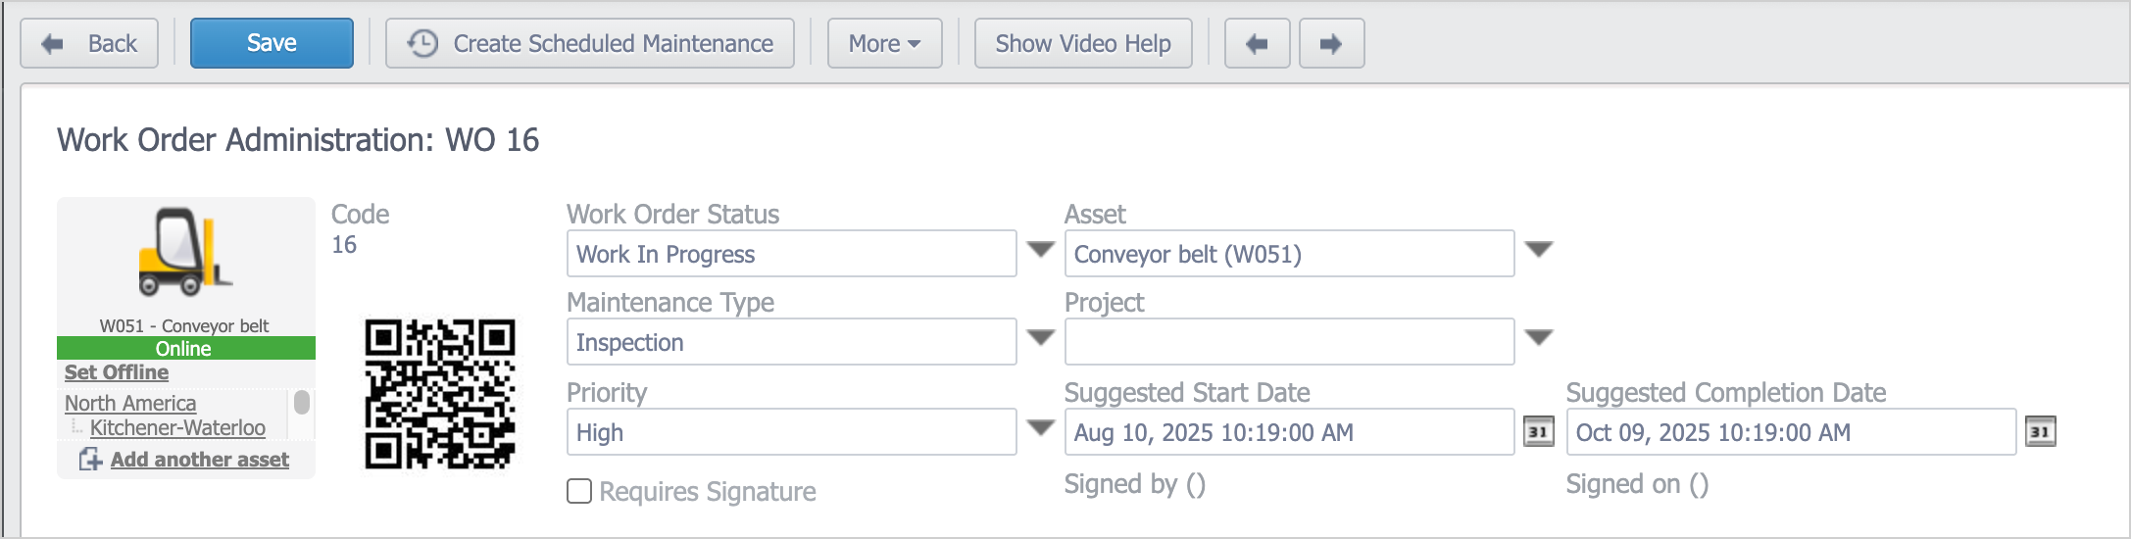The image size is (2131, 539).
Task: Open the Suggested Start Date calendar picker
Action: [1538, 432]
